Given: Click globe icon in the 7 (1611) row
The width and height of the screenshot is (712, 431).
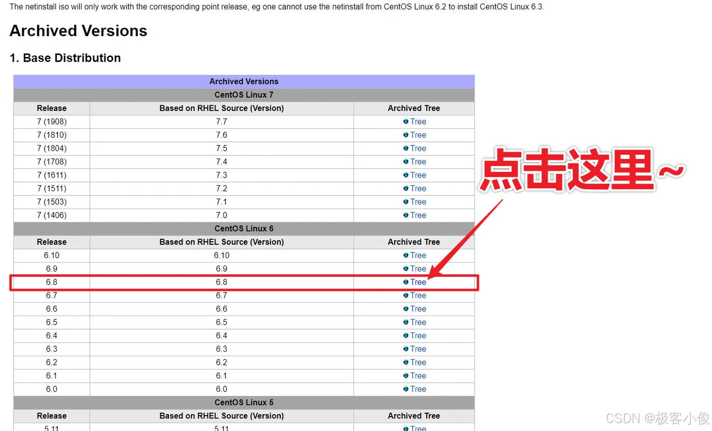Looking at the screenshot, I should pyautogui.click(x=406, y=175).
